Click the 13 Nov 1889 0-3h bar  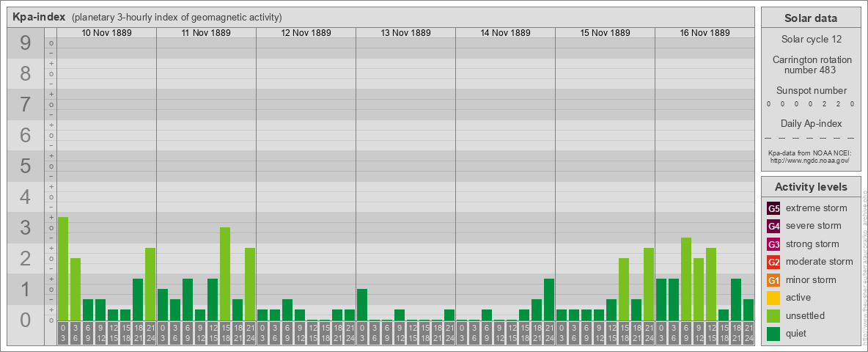[x=362, y=304]
